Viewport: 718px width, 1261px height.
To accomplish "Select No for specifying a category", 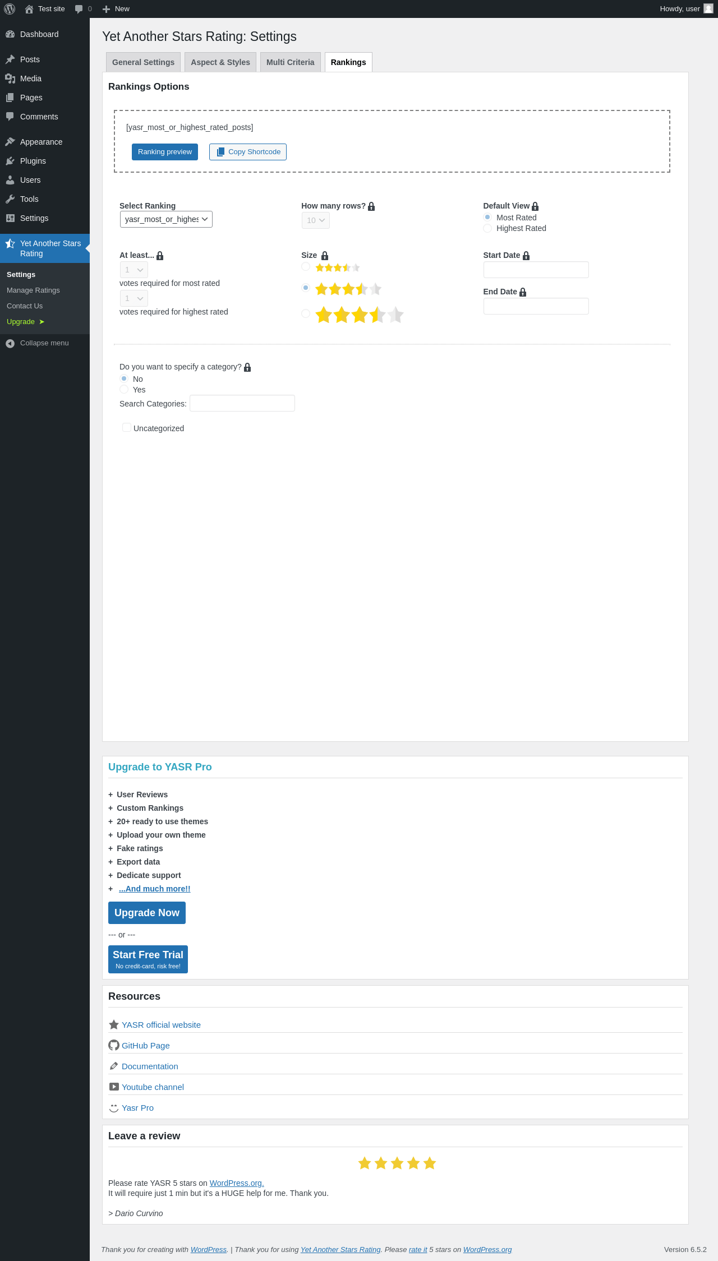I will [x=124, y=378].
